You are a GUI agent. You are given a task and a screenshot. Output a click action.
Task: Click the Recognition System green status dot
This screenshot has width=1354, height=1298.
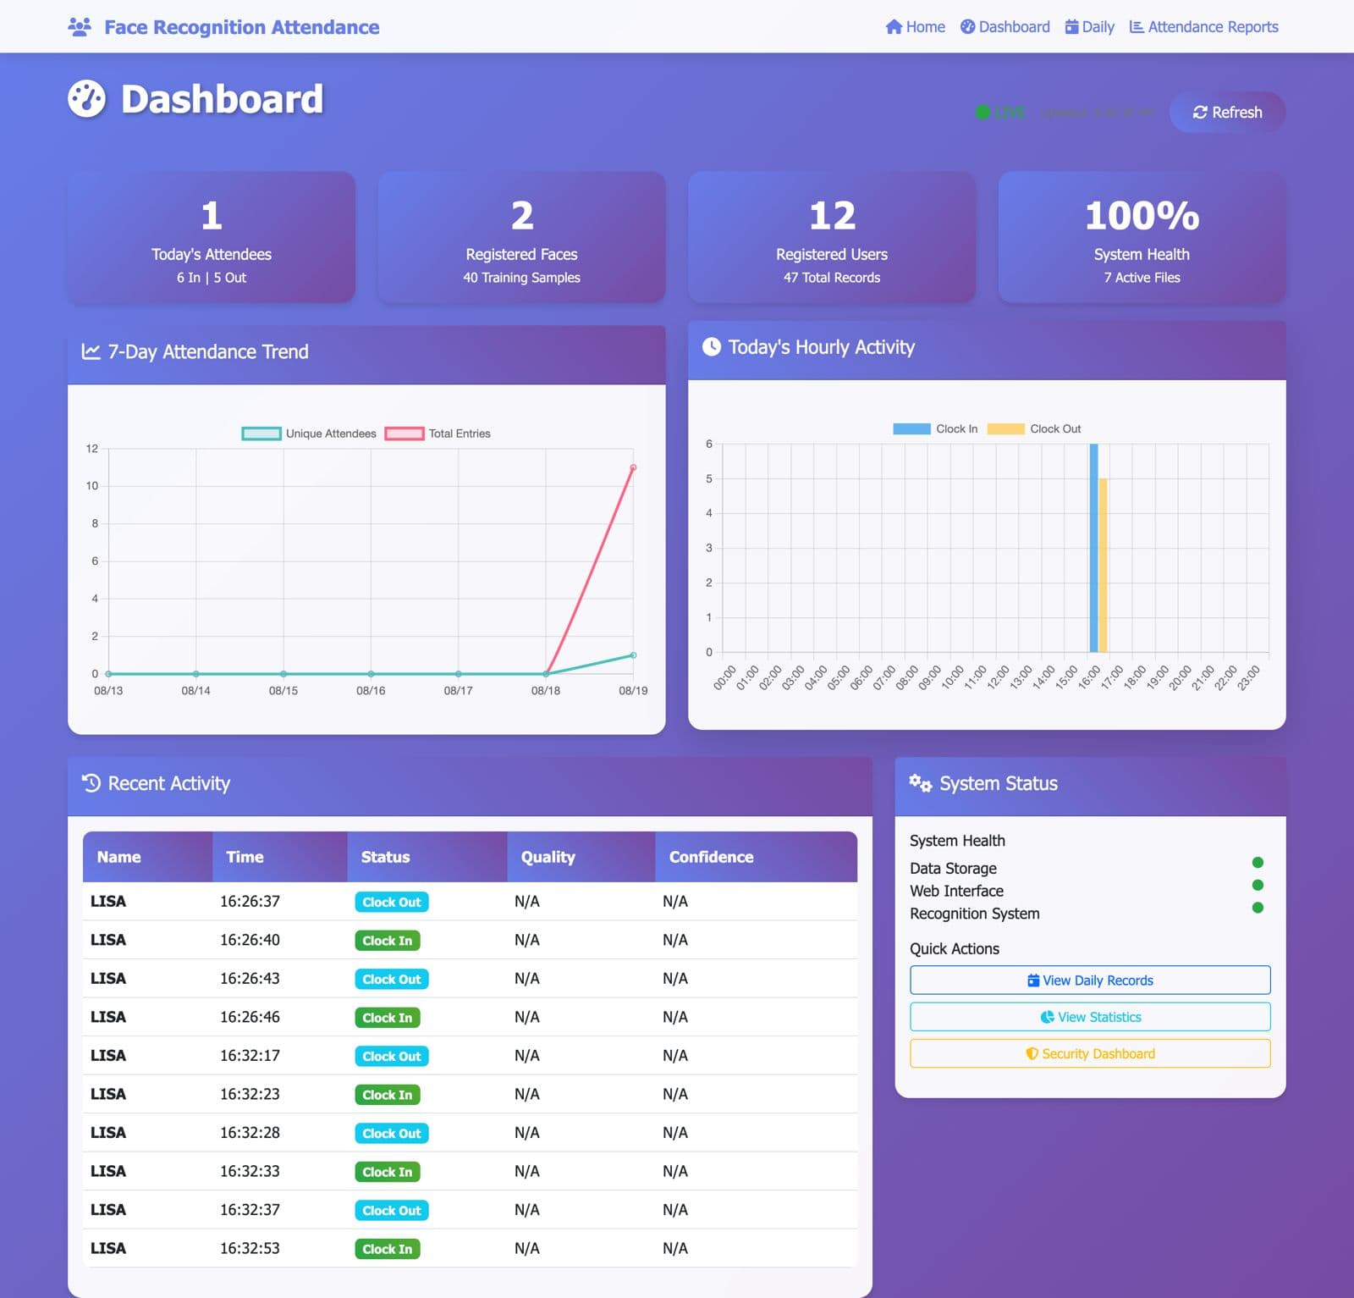[x=1258, y=908]
